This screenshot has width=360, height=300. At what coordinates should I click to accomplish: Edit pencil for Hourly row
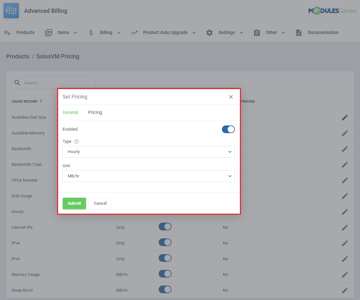click(345, 212)
